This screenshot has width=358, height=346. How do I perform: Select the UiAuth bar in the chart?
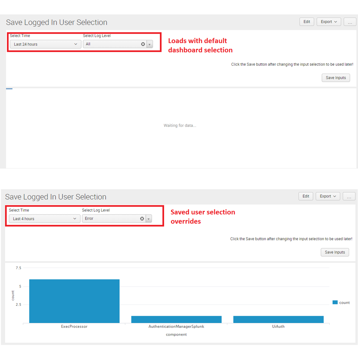(278, 319)
